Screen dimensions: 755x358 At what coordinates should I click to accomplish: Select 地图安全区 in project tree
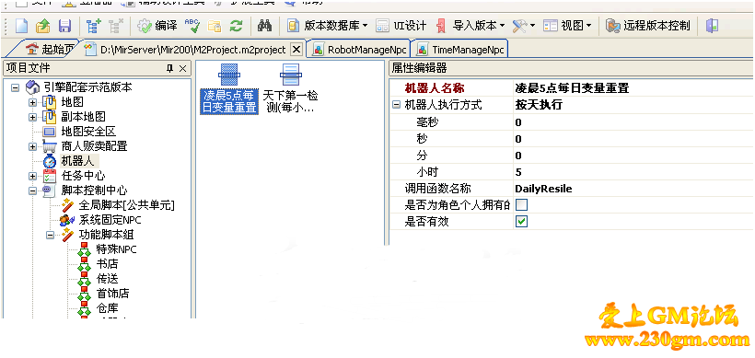pos(88,132)
